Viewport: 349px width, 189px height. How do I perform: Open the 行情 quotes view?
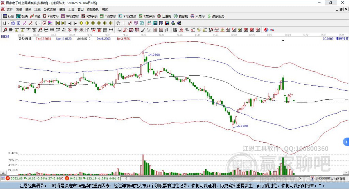coord(9,16)
